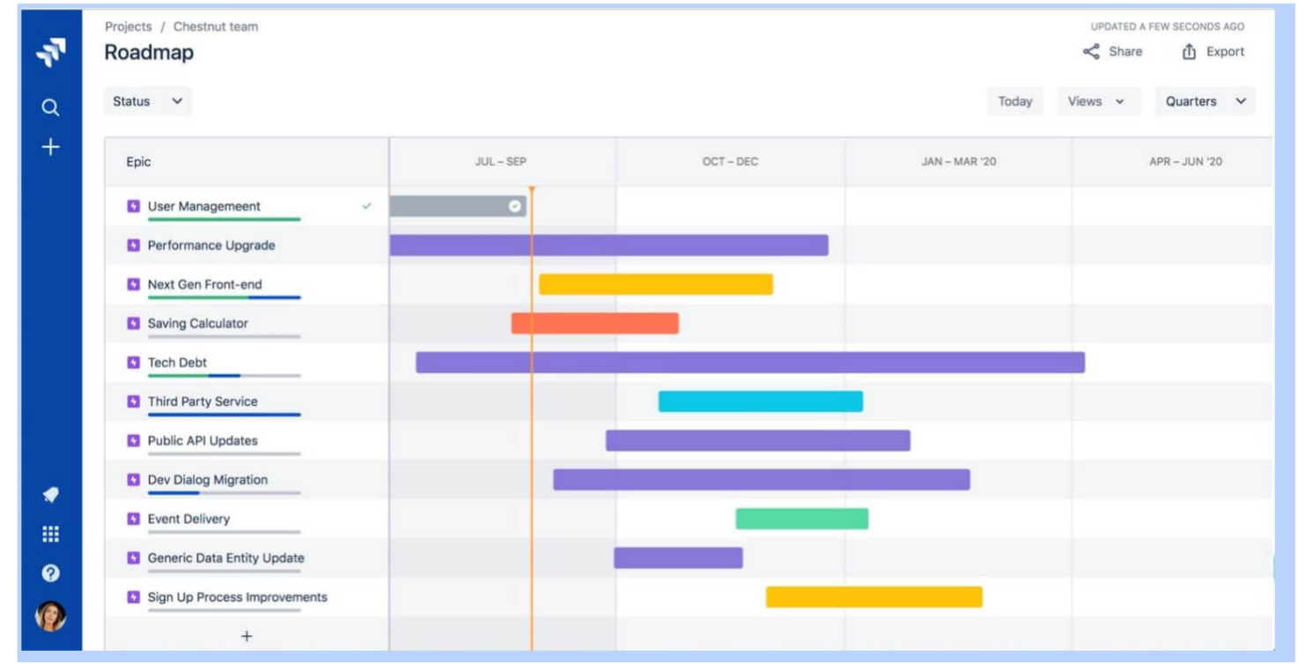The image size is (1305, 664).
Task: Add a new epic with plus row
Action: tap(247, 636)
